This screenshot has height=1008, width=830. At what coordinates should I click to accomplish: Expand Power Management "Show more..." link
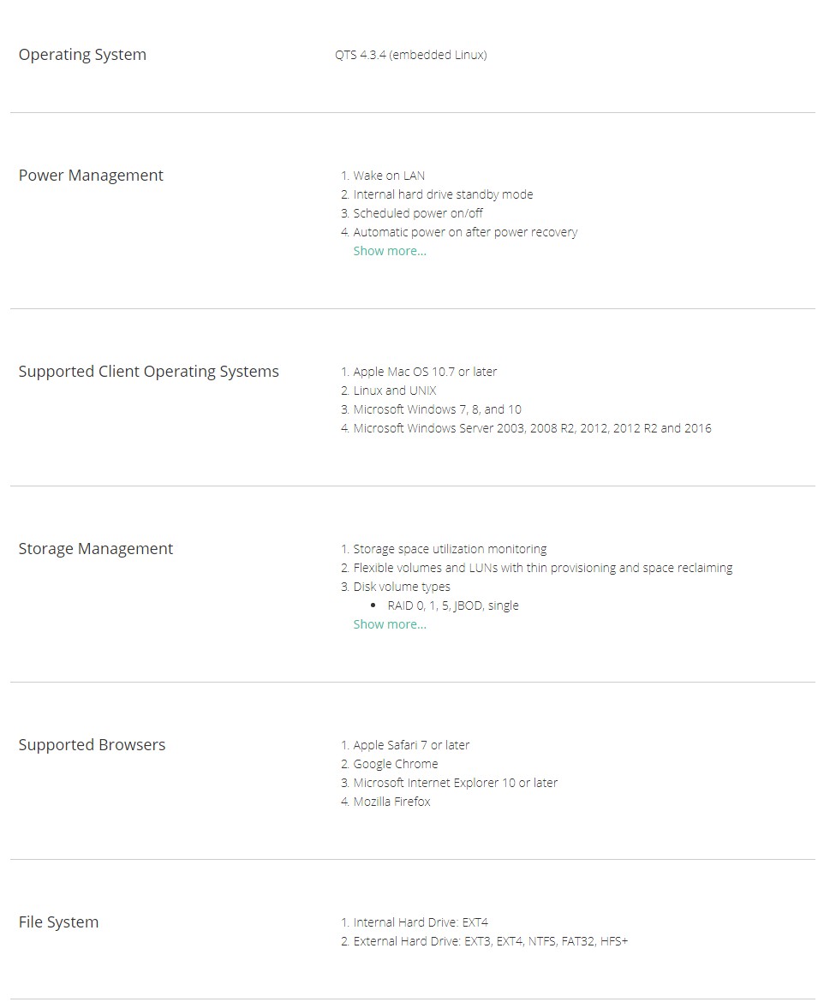click(x=390, y=251)
